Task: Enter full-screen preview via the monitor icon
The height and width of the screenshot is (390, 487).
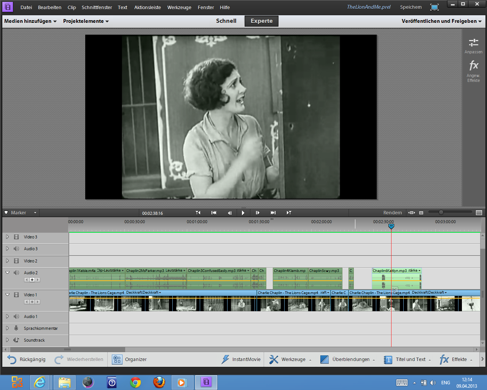Action: [x=434, y=7]
